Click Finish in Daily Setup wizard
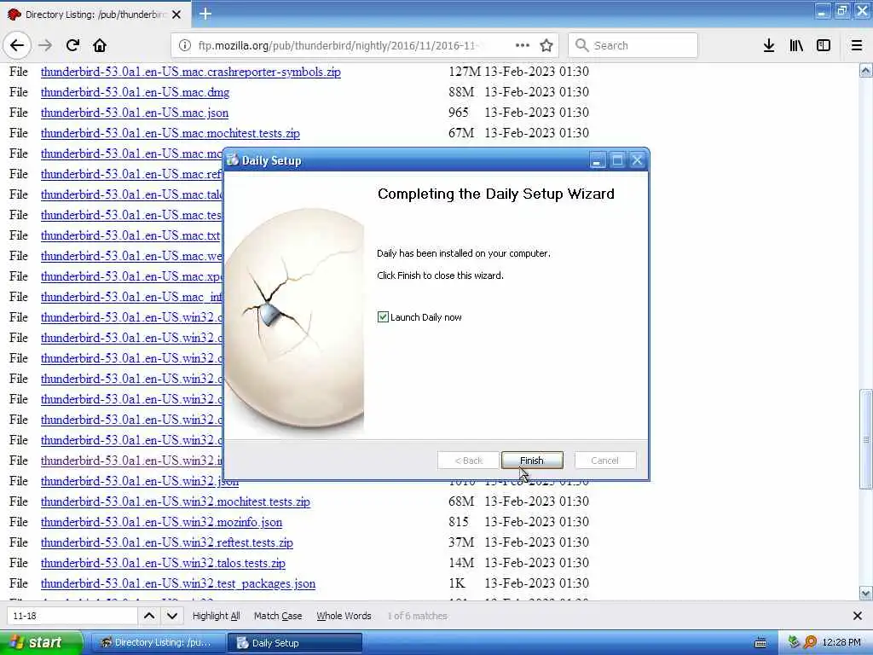 532,460
